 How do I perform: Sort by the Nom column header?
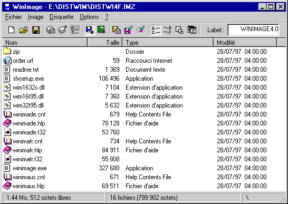pos(45,43)
